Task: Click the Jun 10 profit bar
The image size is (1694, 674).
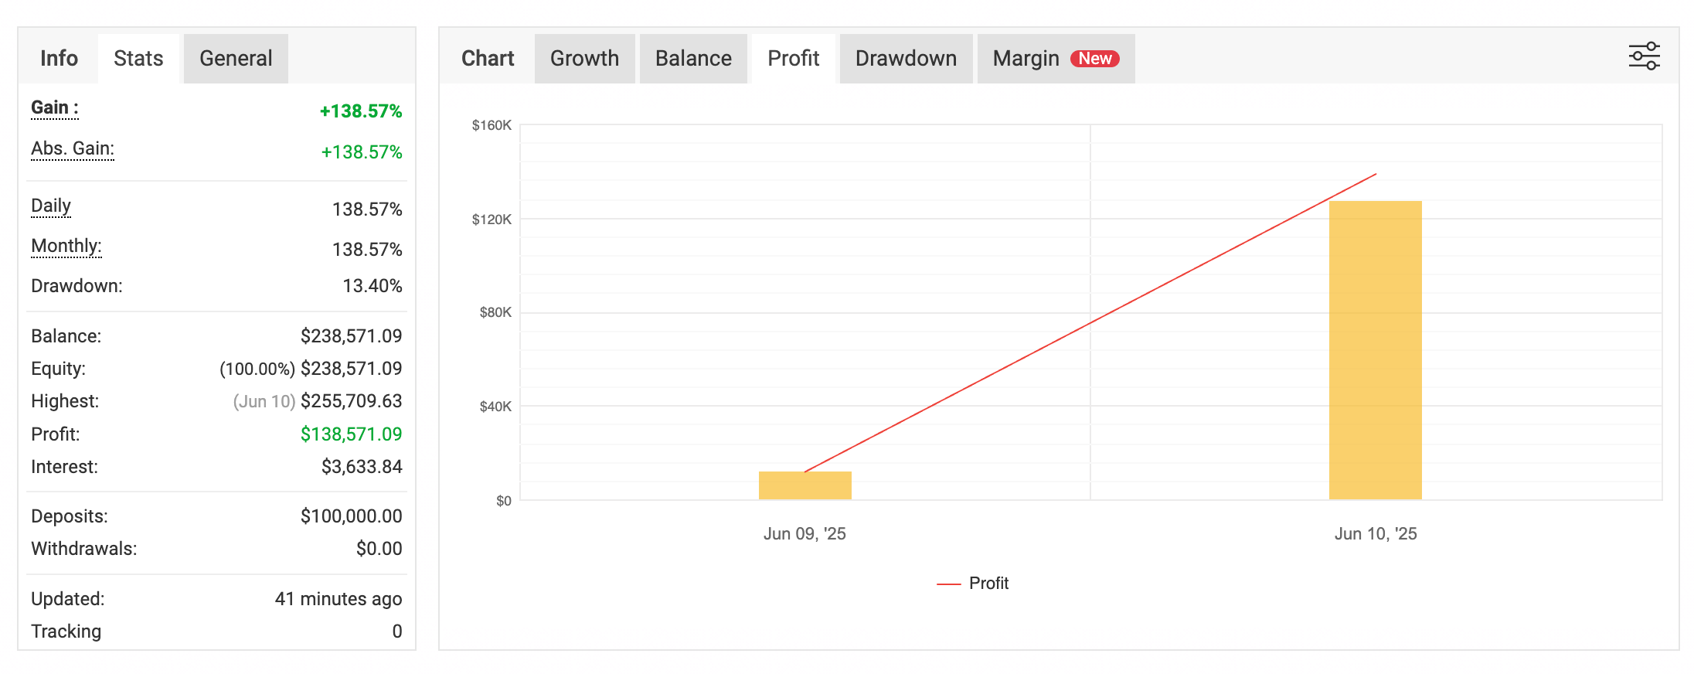Action: pyautogui.click(x=1375, y=349)
